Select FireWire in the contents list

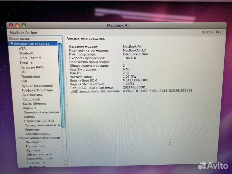pos(26,63)
